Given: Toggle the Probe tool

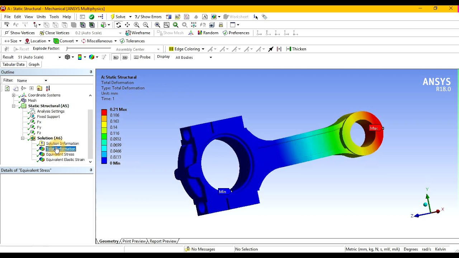Looking at the screenshot, I should (142, 57).
